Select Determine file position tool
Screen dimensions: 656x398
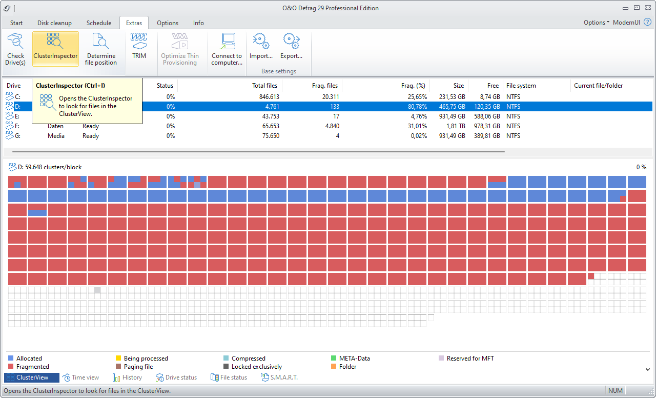[x=101, y=49]
